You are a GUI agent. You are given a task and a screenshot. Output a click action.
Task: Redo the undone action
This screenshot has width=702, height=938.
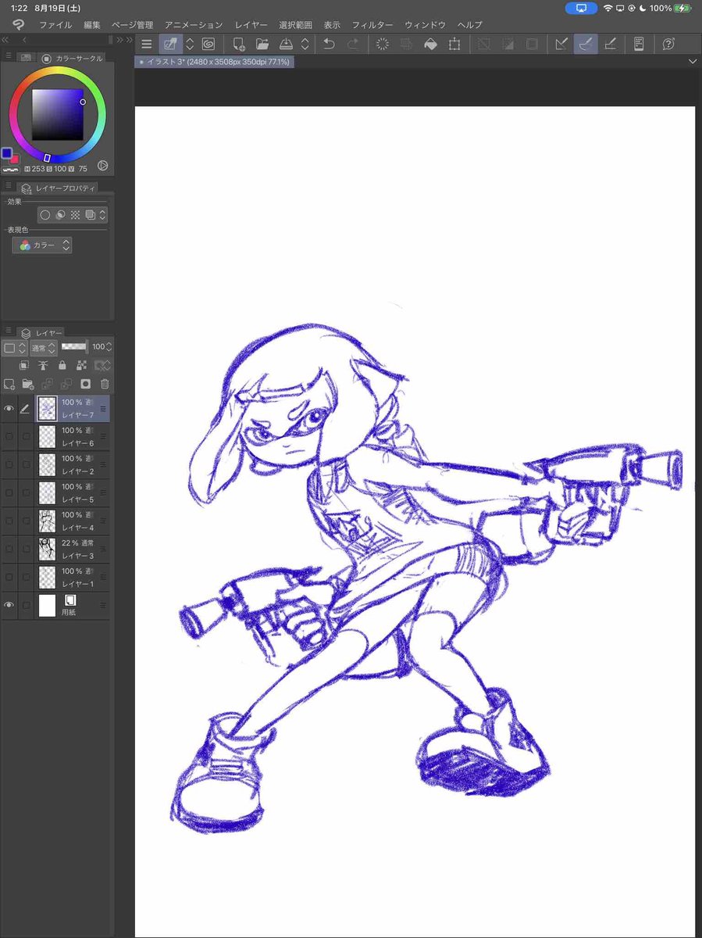point(352,45)
